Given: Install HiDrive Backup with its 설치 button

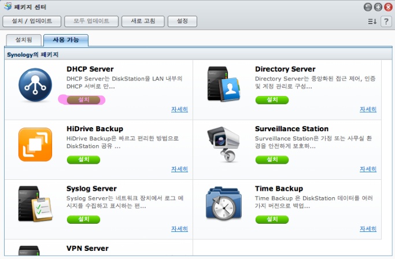Looking at the screenshot, I should click(x=83, y=160).
